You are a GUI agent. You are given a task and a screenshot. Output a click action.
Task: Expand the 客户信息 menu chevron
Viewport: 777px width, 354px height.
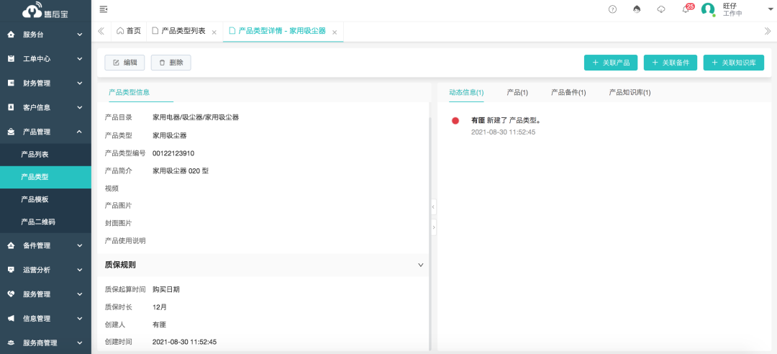click(79, 107)
